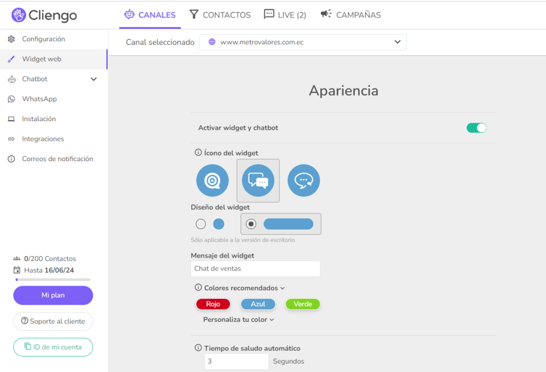Click the Instalación laptop icon
Screen dimensions: 546x372
point(12,119)
